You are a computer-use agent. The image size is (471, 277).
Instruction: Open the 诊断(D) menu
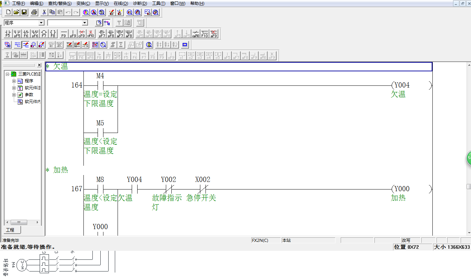[x=140, y=3]
